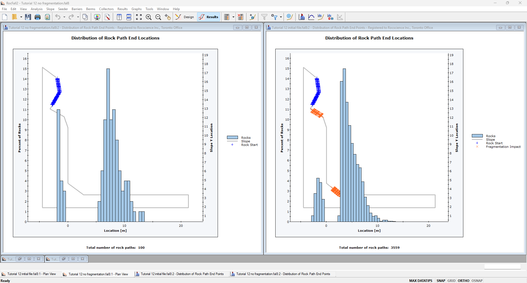Switch to Tutorial 12 initial file Plan View tab
This screenshot has width=527, height=283.
click(29, 274)
